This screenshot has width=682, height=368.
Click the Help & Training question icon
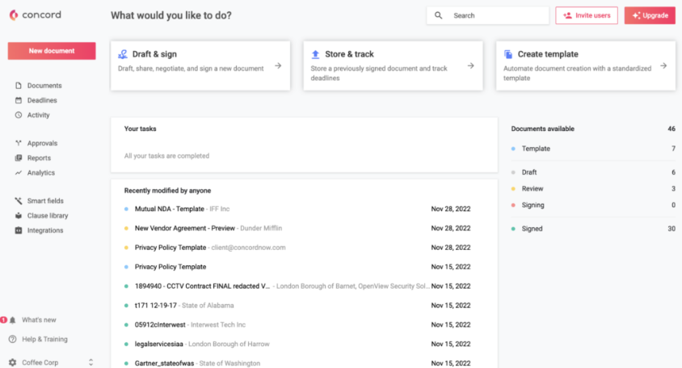tap(13, 340)
